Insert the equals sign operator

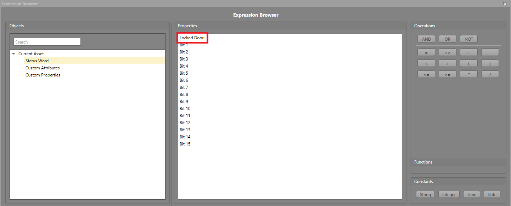click(426, 52)
